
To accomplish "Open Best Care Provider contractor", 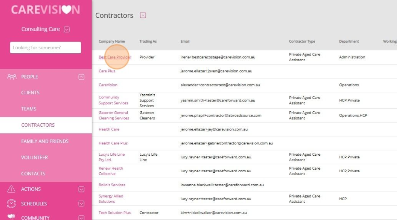I will pyautogui.click(x=115, y=57).
